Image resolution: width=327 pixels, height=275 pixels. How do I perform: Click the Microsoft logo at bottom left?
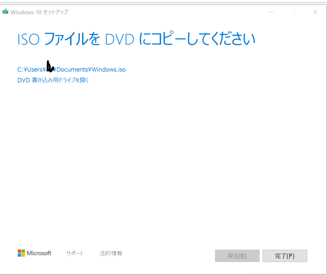34,253
